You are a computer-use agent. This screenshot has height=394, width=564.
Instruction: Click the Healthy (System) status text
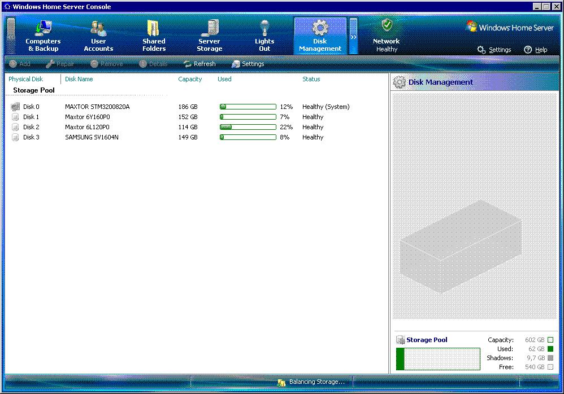point(326,107)
